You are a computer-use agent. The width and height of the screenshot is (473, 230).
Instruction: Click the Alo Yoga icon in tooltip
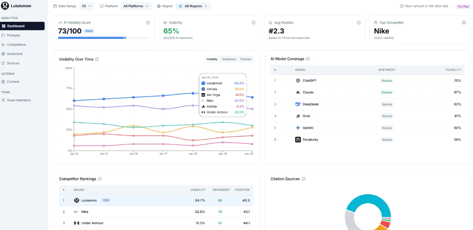point(203,95)
